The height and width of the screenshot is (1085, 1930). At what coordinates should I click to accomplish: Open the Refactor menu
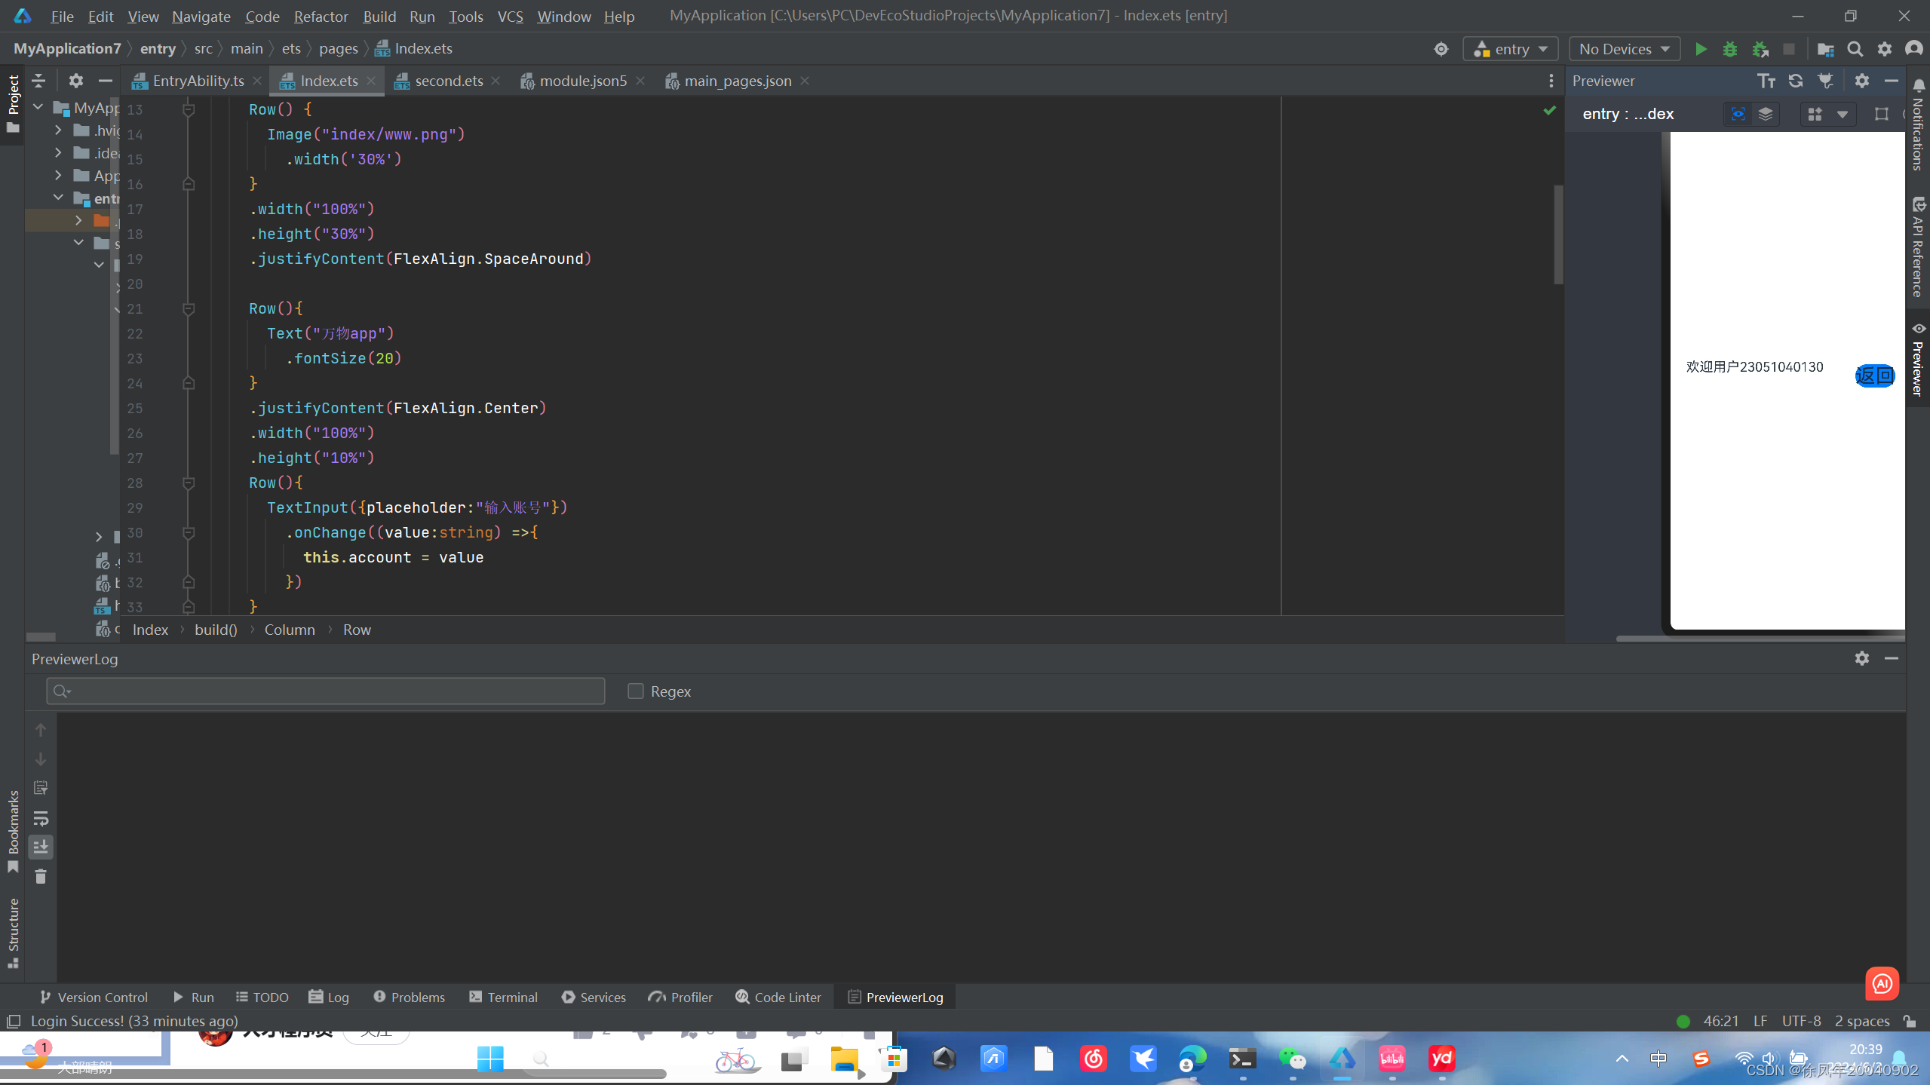[321, 16]
